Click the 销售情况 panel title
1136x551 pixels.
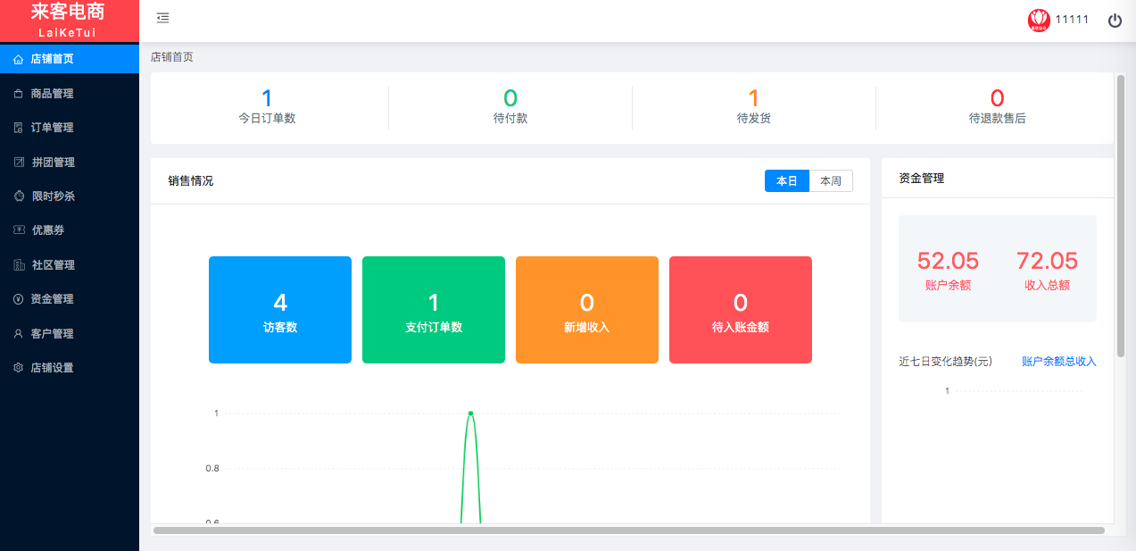click(x=191, y=181)
